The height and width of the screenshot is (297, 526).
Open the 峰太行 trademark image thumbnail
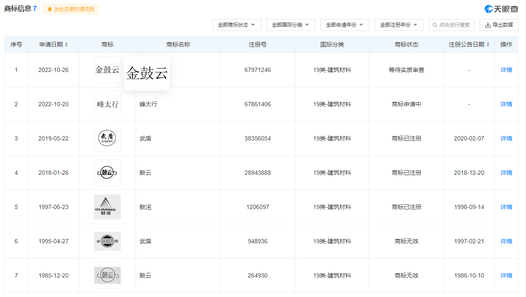pyautogui.click(x=107, y=104)
